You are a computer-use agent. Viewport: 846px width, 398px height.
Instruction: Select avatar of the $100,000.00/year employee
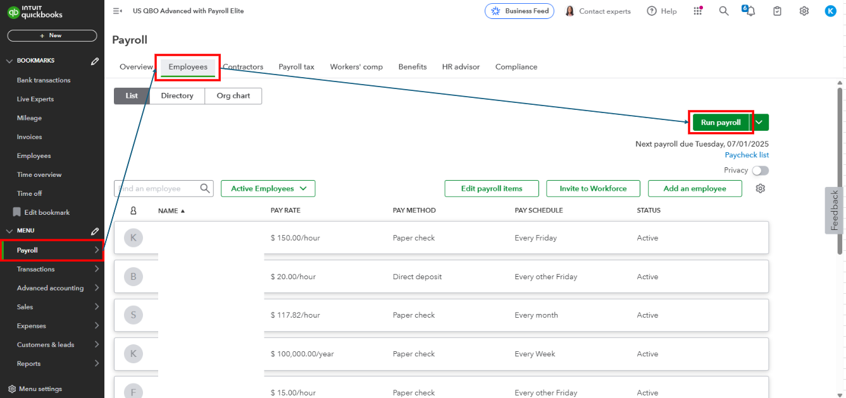[x=133, y=354]
